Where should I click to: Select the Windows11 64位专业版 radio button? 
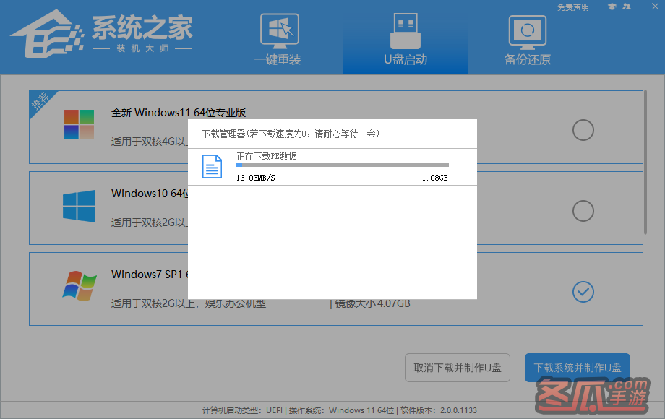pyautogui.click(x=583, y=130)
